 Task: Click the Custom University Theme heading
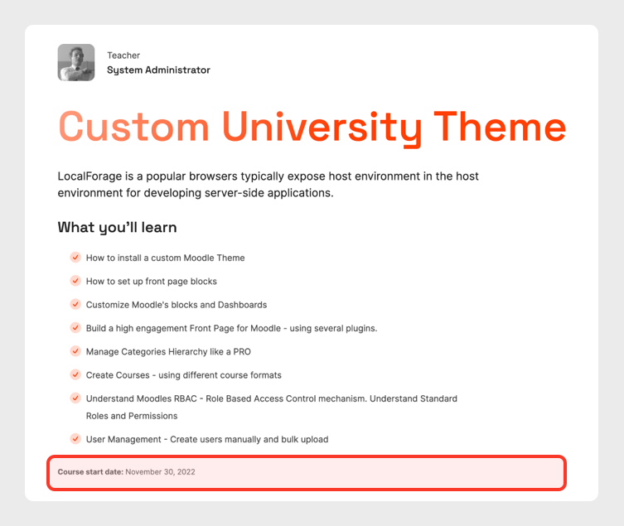(x=312, y=127)
